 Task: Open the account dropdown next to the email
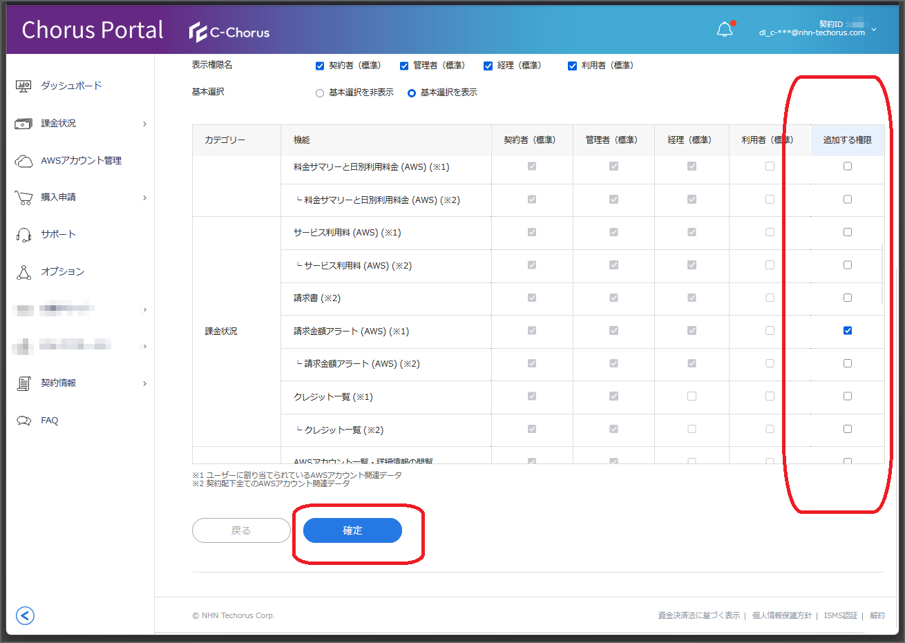pyautogui.click(x=874, y=30)
